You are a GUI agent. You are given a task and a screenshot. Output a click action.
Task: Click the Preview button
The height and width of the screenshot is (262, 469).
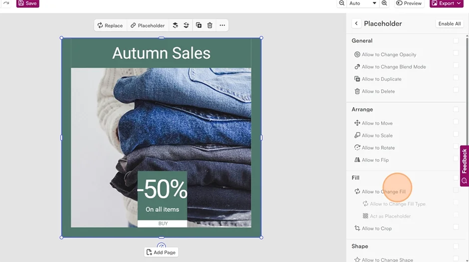[x=409, y=3]
